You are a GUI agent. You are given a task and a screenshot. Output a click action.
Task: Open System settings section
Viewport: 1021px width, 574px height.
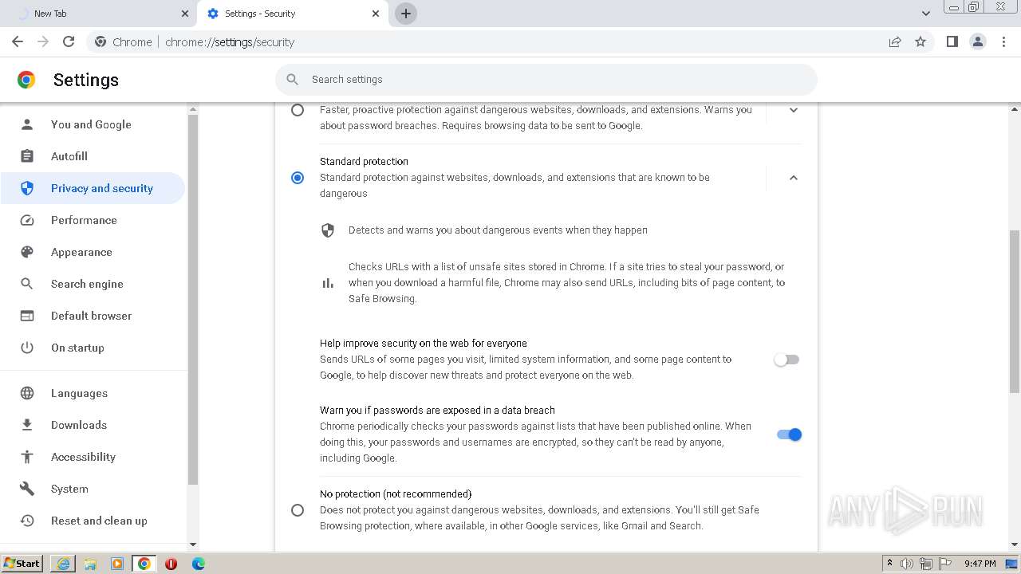pos(93,489)
